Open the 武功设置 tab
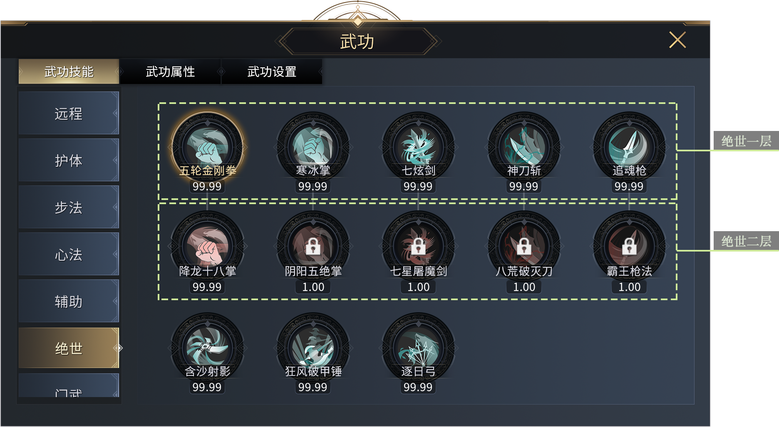 [x=272, y=72]
